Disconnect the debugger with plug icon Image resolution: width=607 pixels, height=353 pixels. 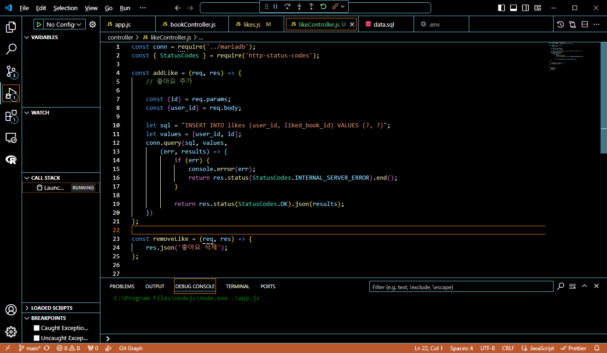point(335,6)
